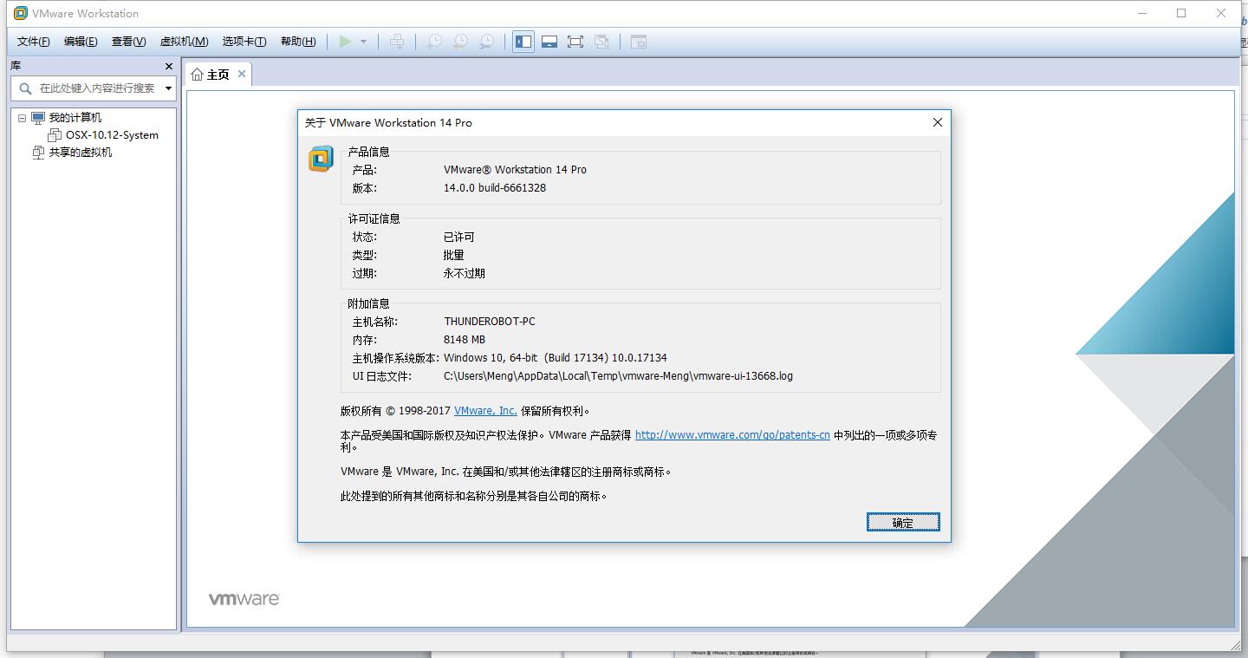This screenshot has width=1248, height=658.
Task: Close the 主页 tab
Action: tap(242, 75)
